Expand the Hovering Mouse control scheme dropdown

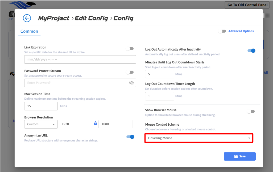coord(198,138)
